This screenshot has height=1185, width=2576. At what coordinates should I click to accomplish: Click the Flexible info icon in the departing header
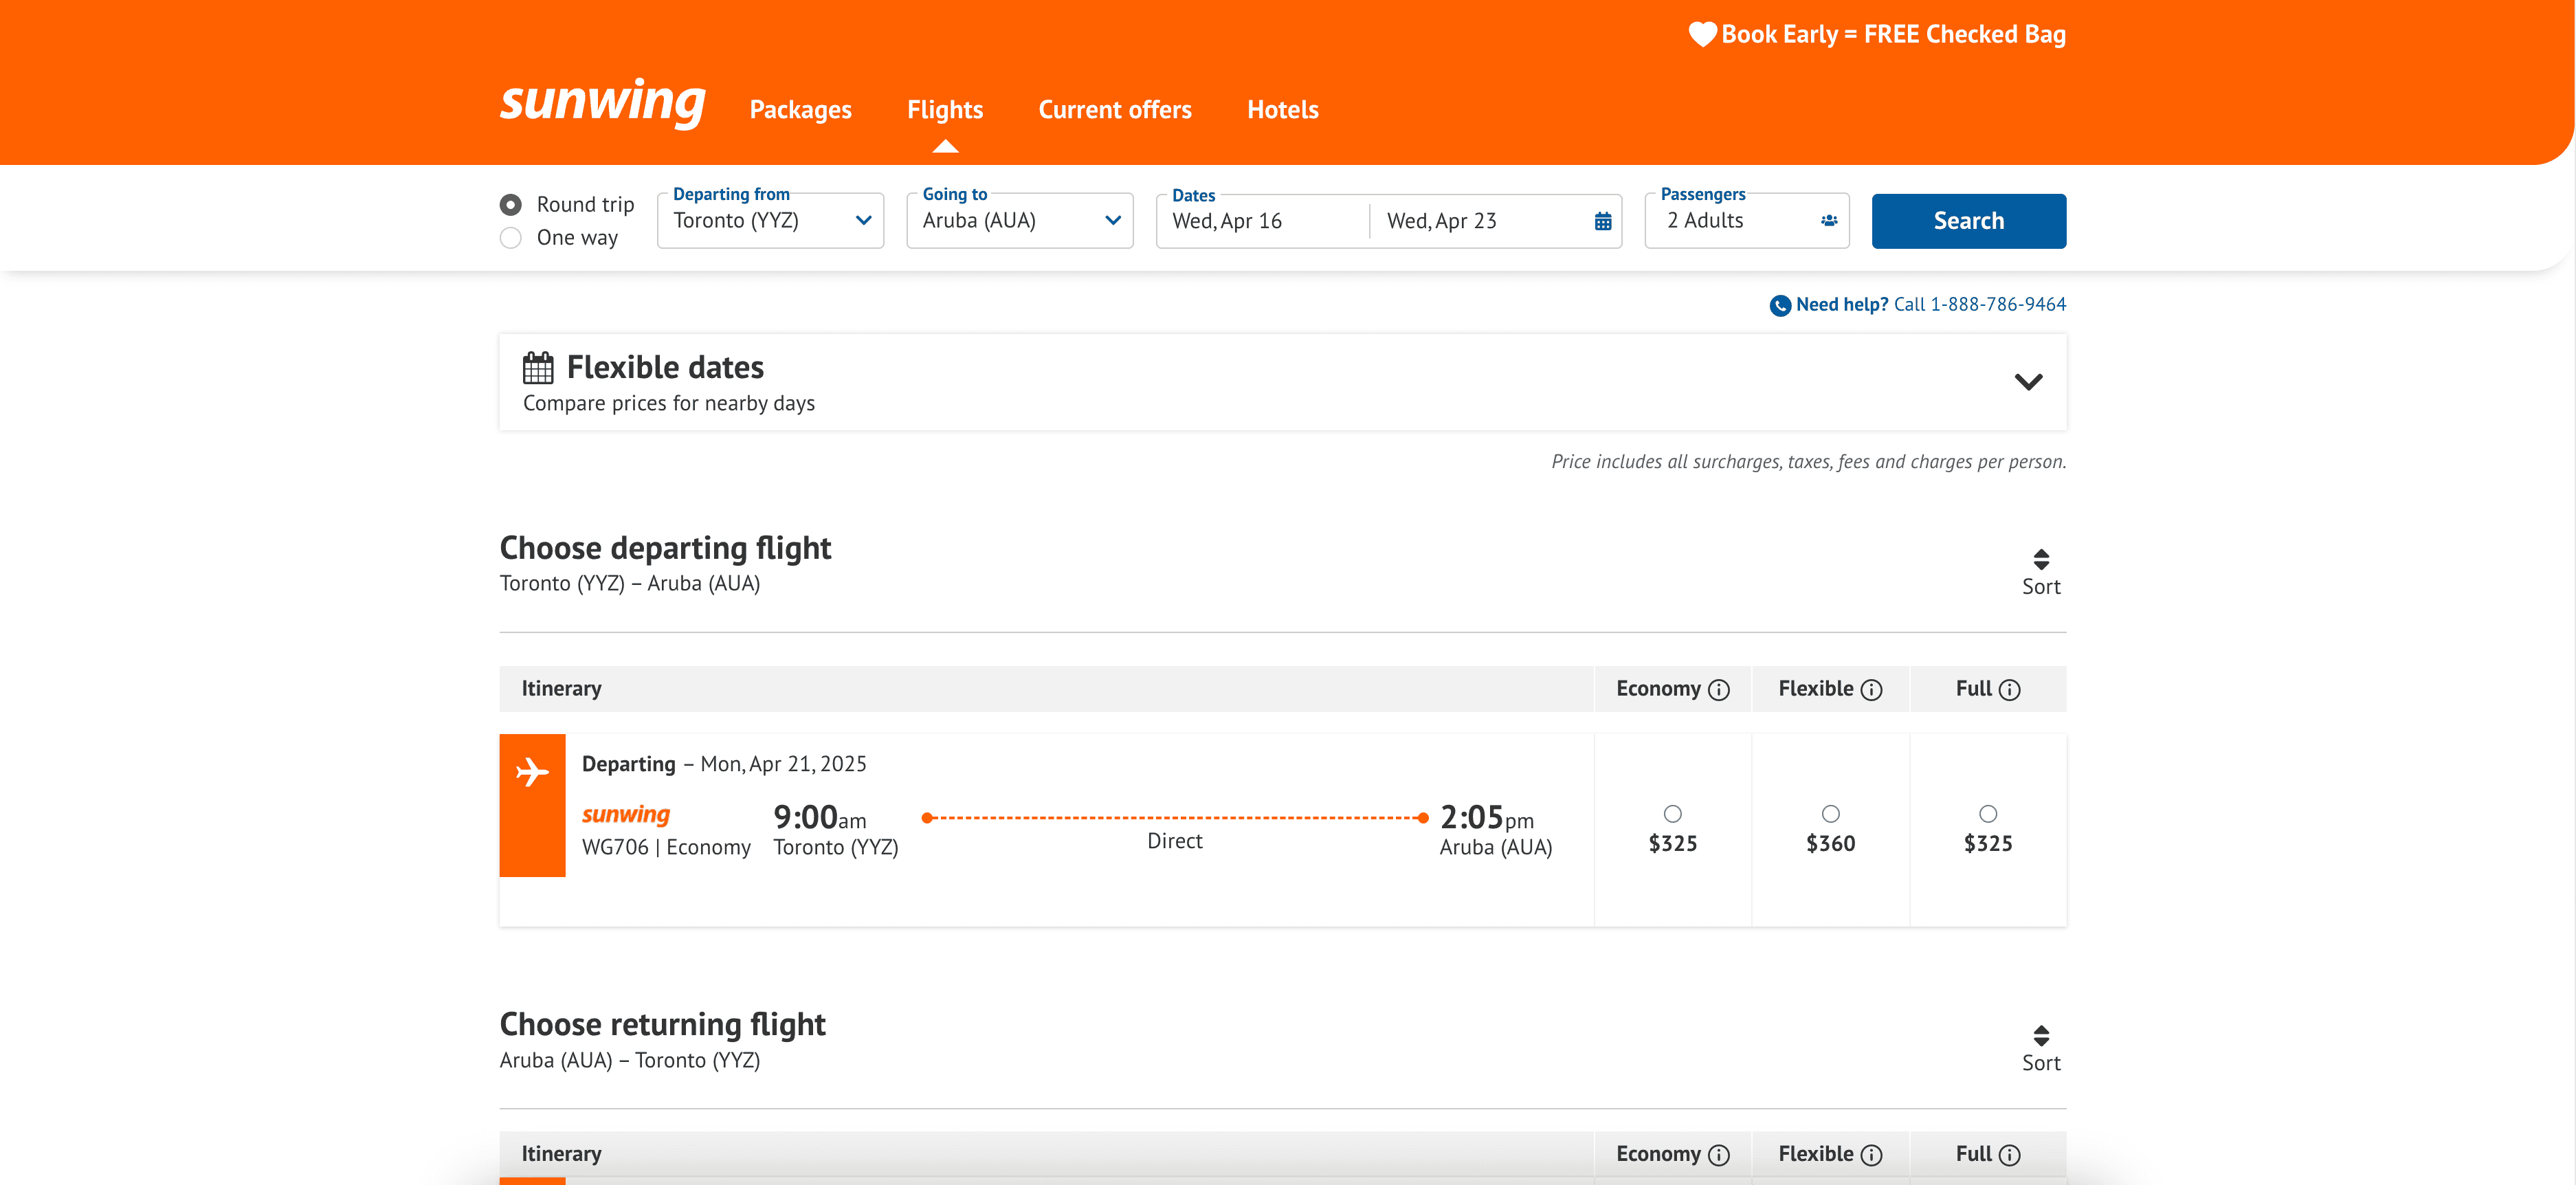tap(1871, 690)
